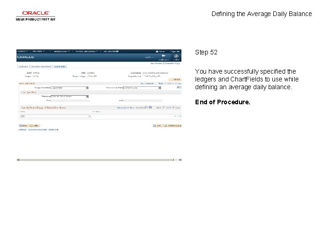
Task: Select the ChartFields tab
Action: pyautogui.click(x=59, y=66)
